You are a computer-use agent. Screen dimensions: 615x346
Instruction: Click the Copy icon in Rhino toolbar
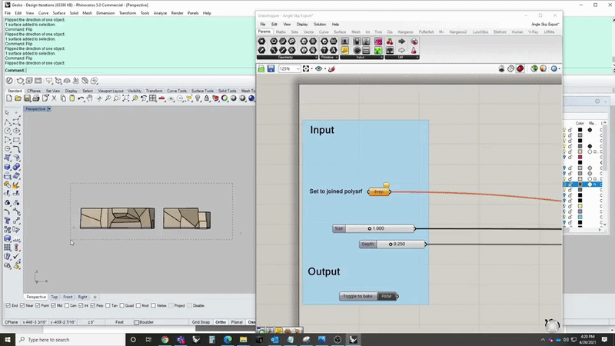[63, 98]
